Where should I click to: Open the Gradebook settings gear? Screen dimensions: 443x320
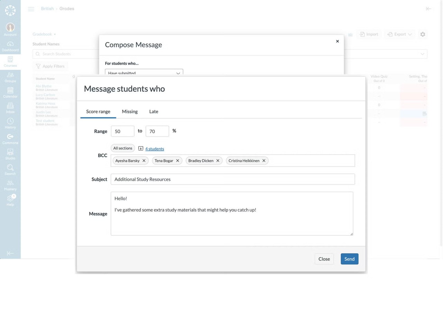[x=423, y=34]
